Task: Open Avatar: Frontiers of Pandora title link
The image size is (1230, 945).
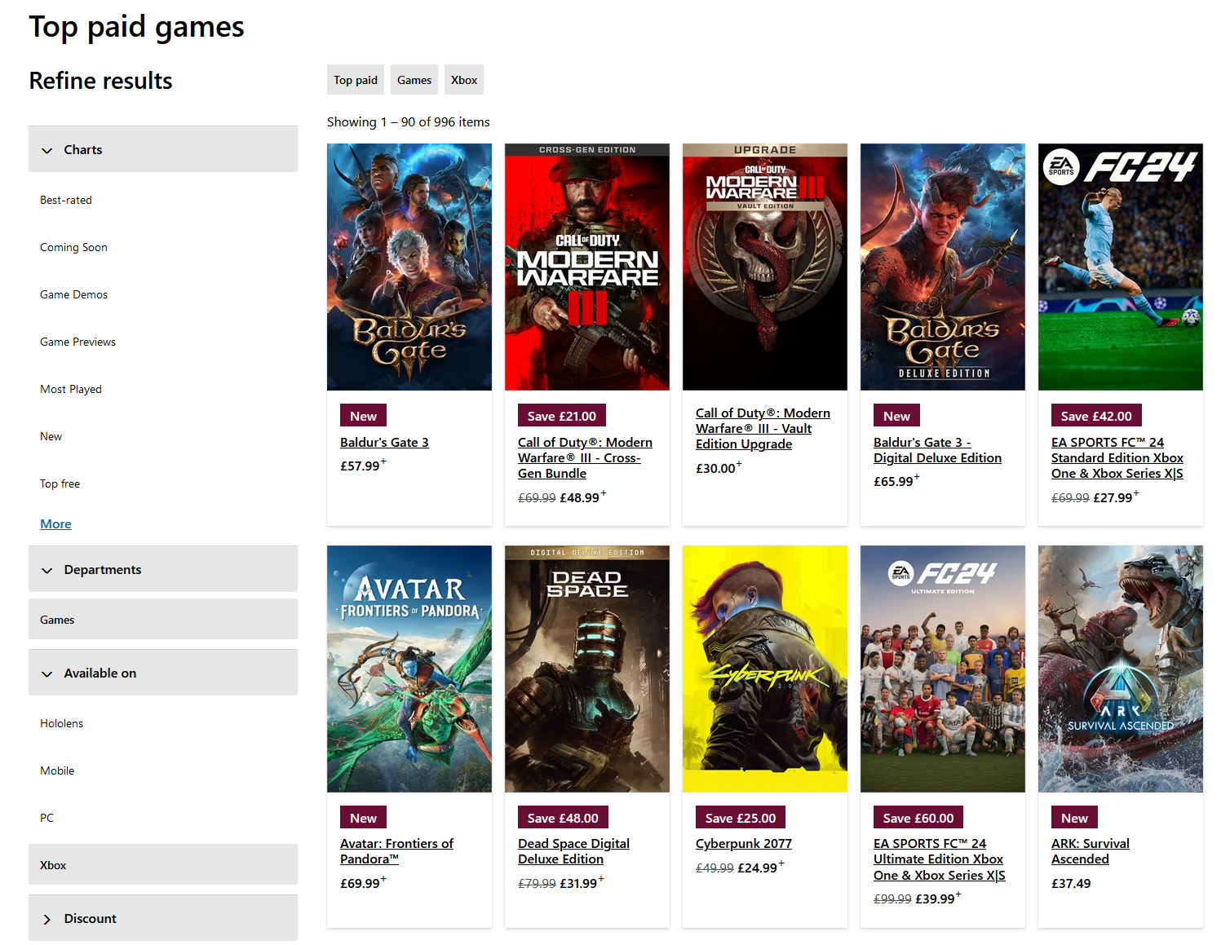Action: coord(396,851)
